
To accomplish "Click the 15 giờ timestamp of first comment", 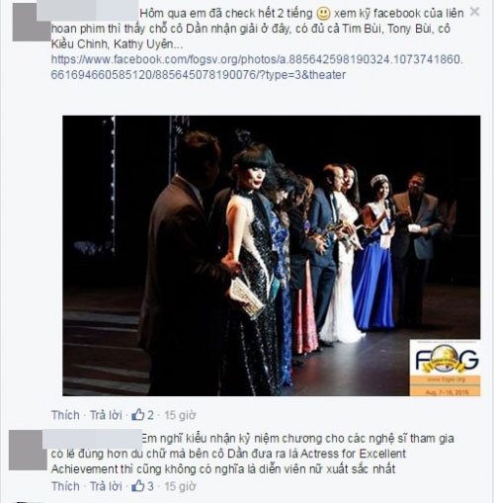I will (x=180, y=415).
